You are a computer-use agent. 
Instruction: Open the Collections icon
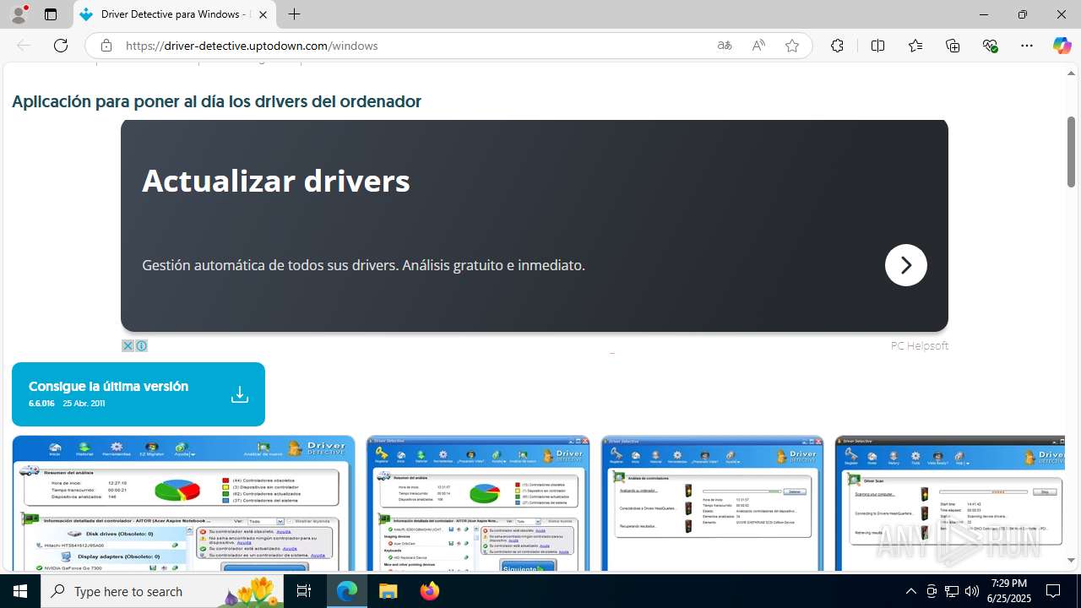click(953, 46)
